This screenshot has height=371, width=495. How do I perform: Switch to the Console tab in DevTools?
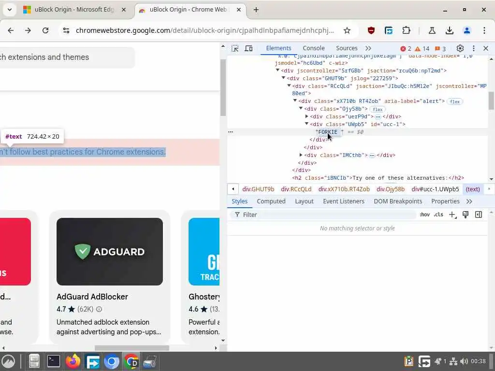(313, 48)
